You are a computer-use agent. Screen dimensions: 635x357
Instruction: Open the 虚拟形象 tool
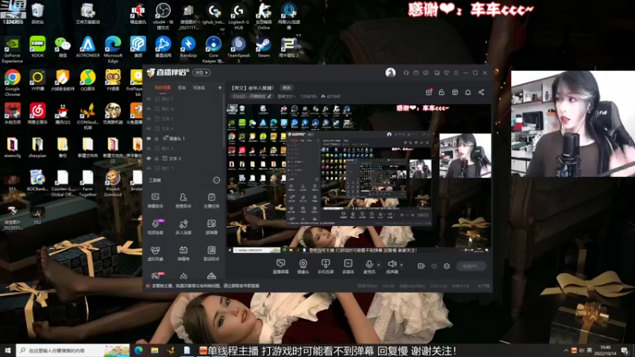coord(155,253)
